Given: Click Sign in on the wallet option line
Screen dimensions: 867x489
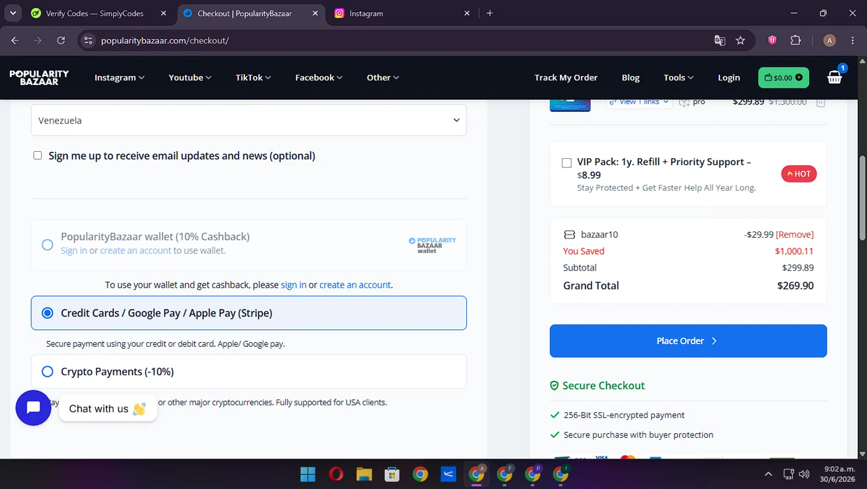Looking at the screenshot, I should 74,251.
